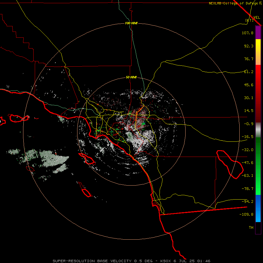This screenshot has width=263, height=263.
Task: Click the 50 NMI range ring label
Action: (131, 77)
